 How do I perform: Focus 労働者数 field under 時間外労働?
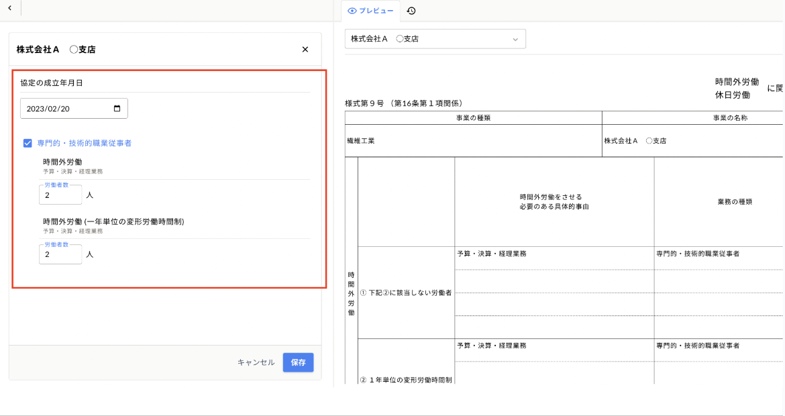[x=60, y=195]
